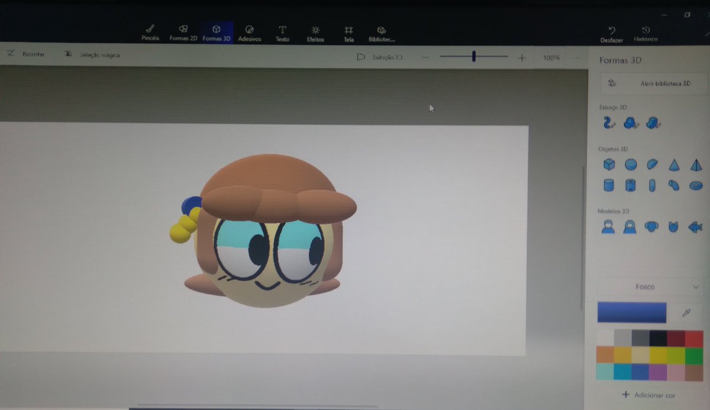Open the Adesivos stickers tab

point(250,33)
